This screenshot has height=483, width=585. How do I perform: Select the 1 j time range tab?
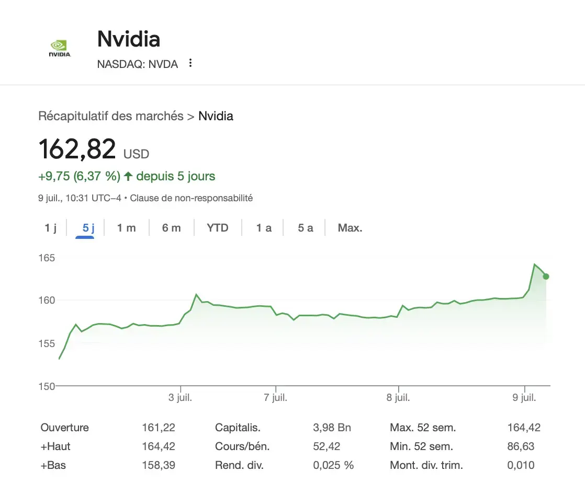click(x=50, y=228)
